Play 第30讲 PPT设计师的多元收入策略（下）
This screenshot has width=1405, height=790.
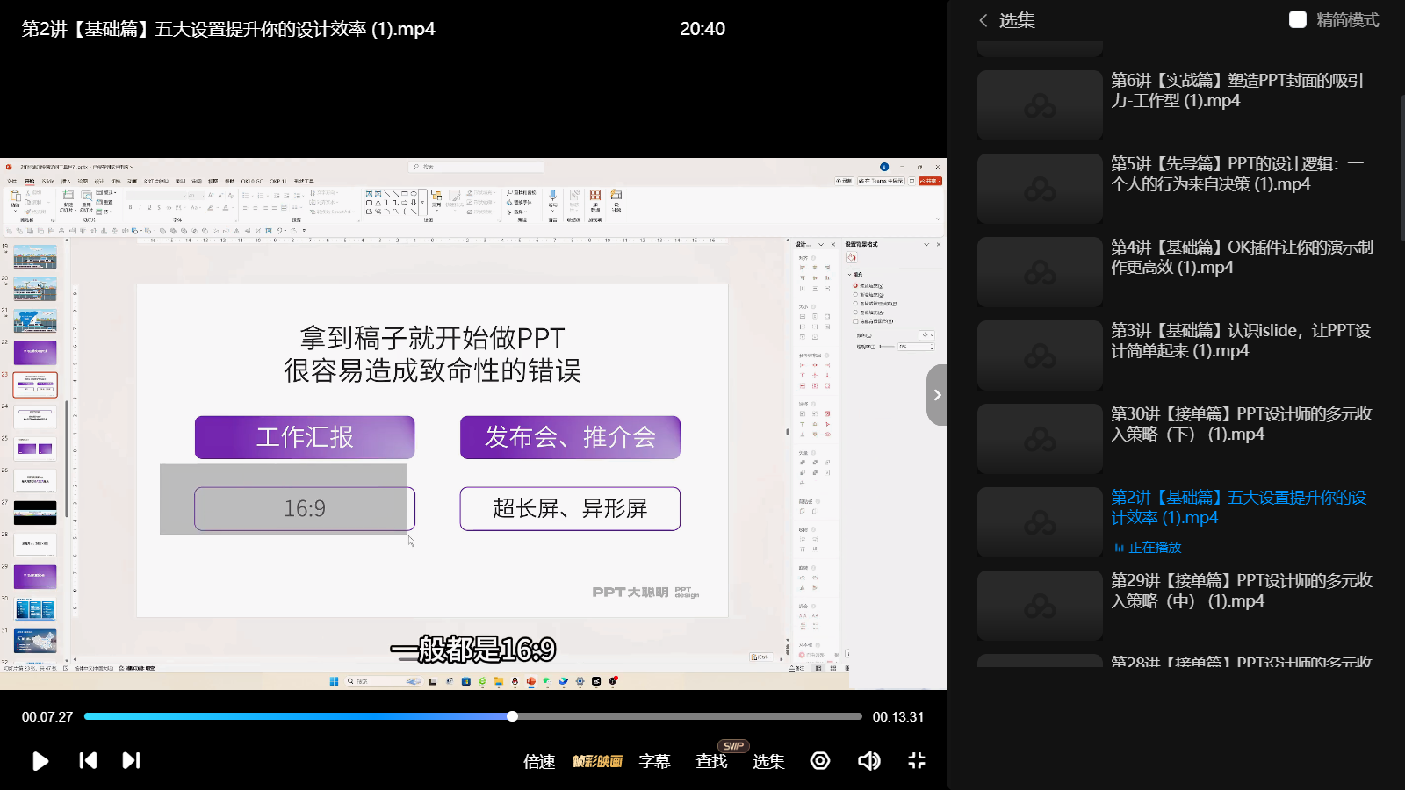[1240, 424]
